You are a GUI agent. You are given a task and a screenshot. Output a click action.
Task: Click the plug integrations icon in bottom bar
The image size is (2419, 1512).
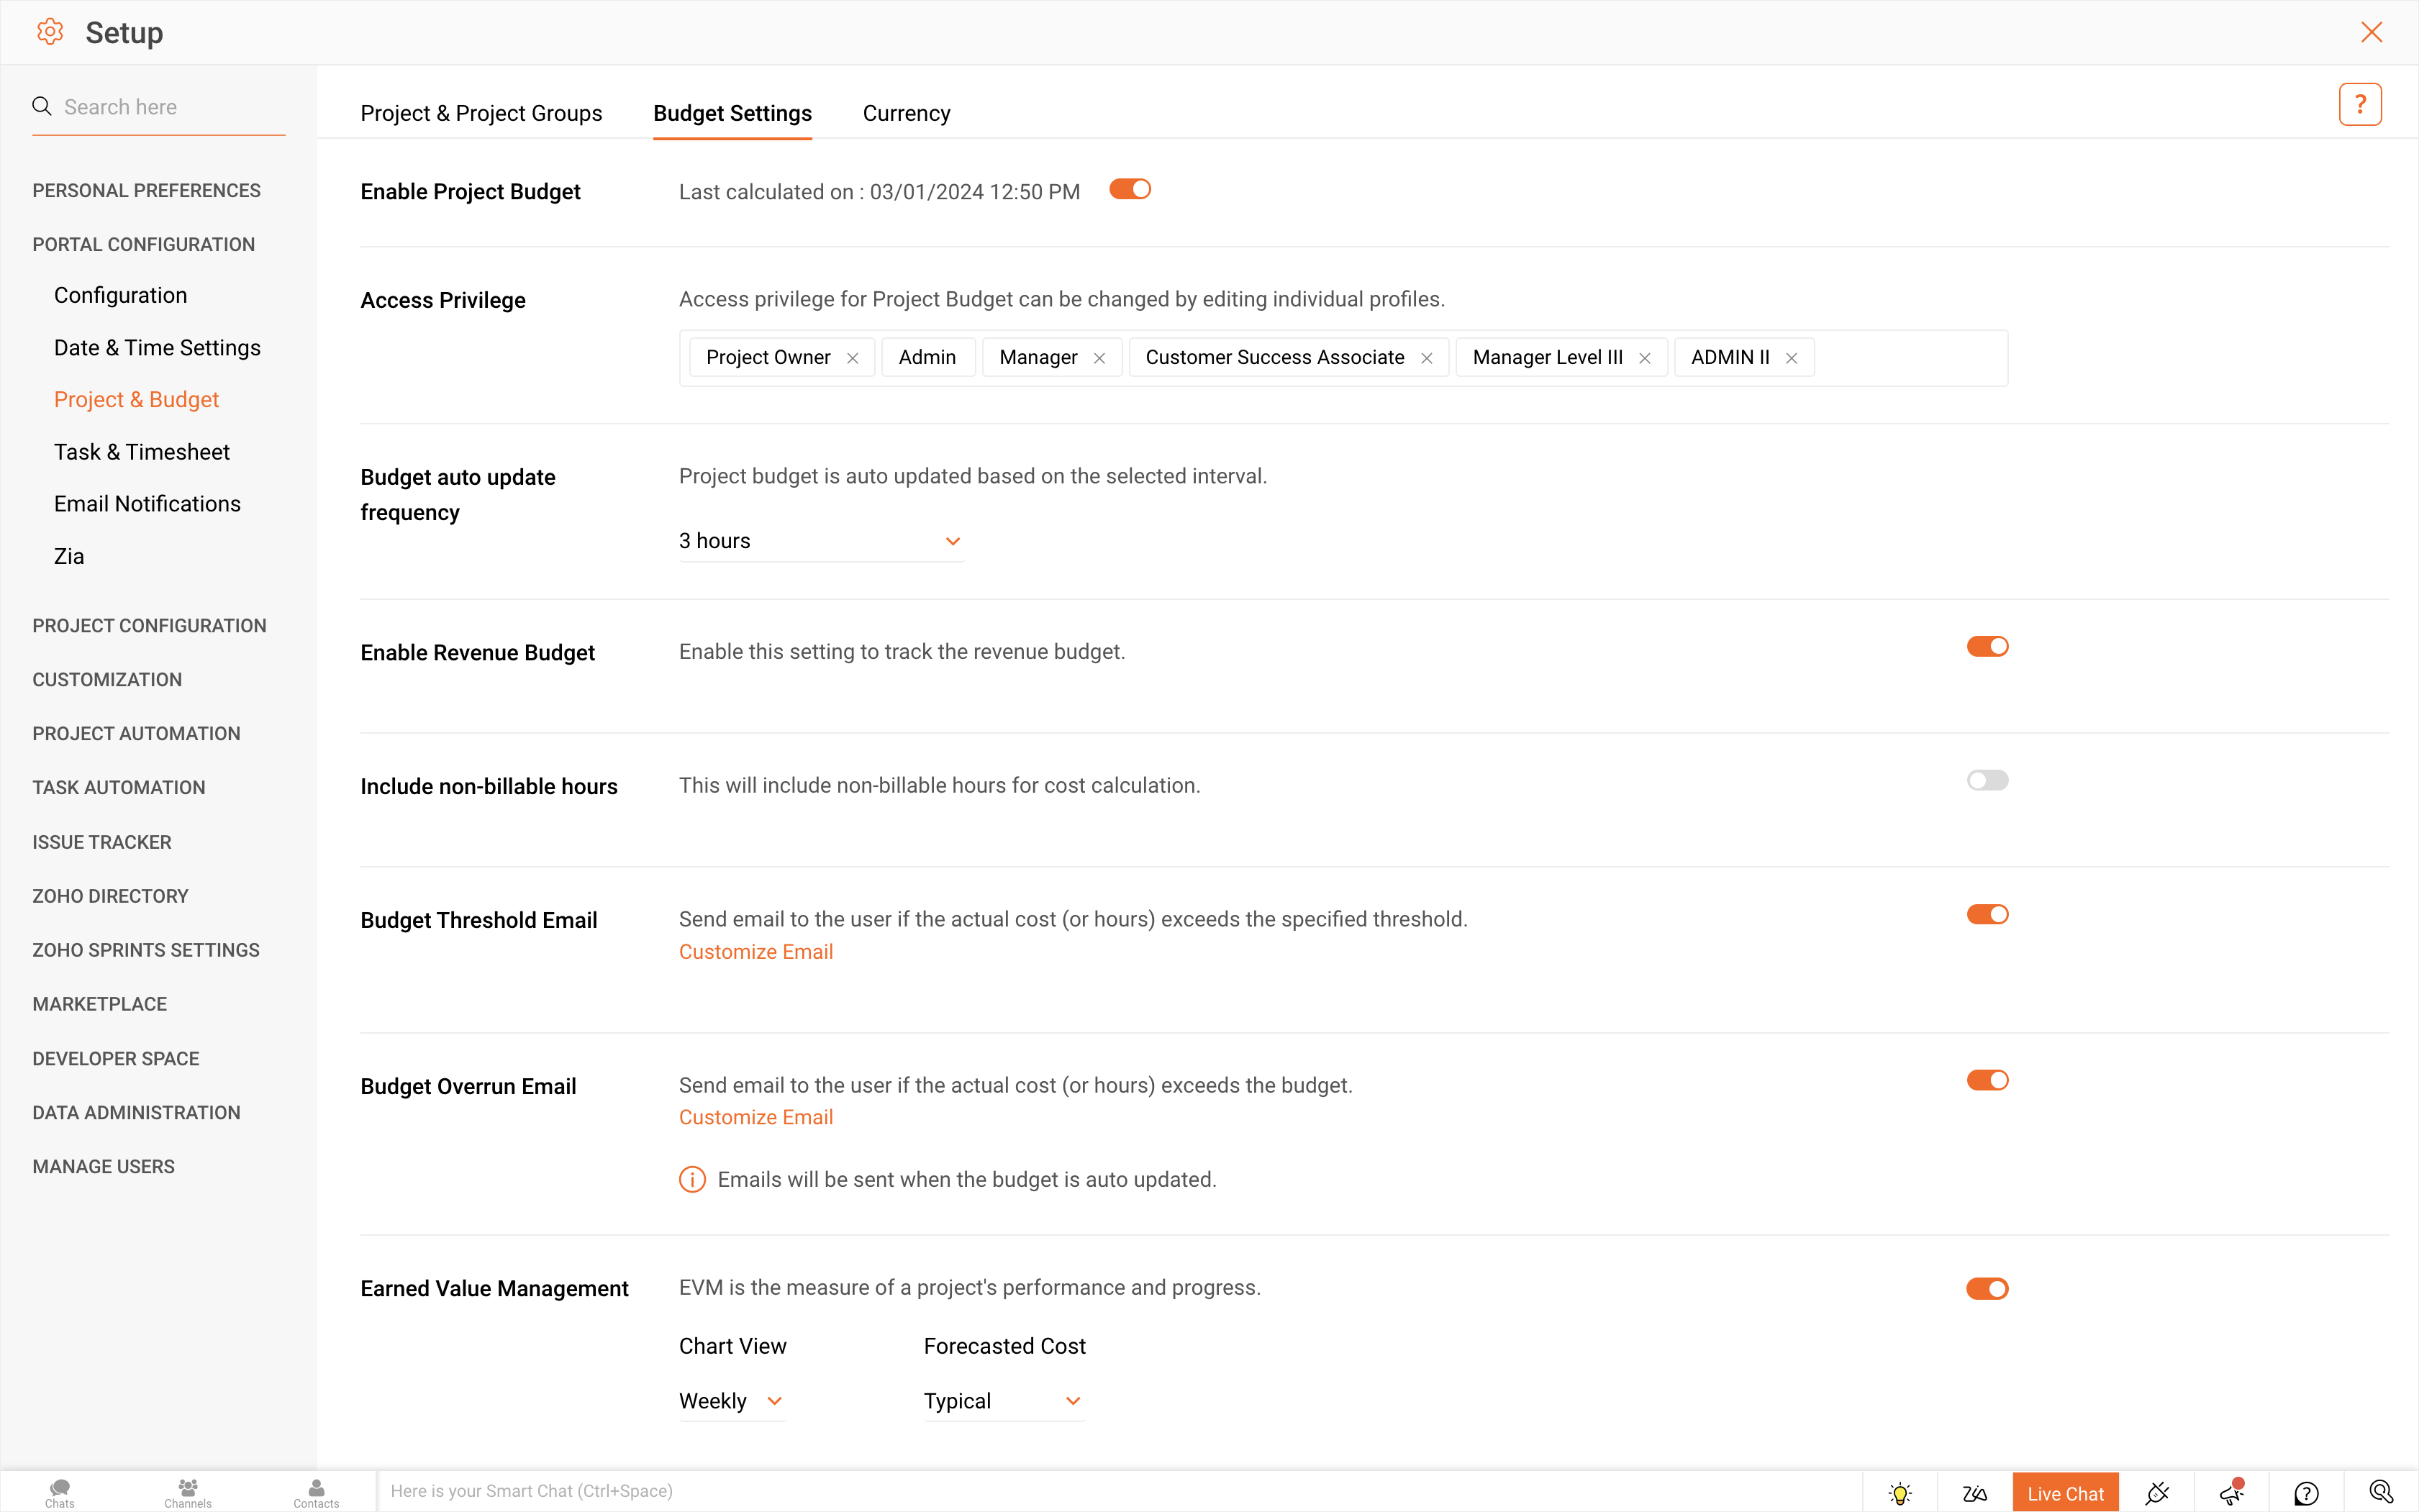[x=2157, y=1493]
